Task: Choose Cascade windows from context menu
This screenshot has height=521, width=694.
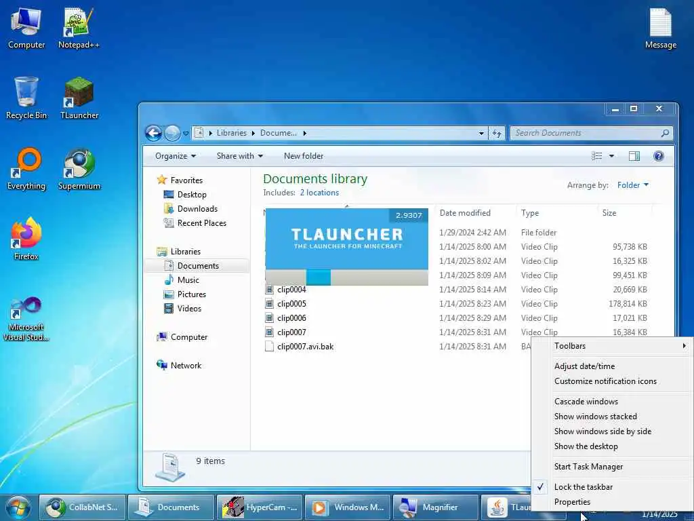Action: pyautogui.click(x=612, y=402)
